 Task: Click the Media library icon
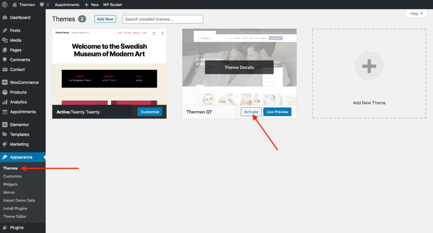(5, 40)
